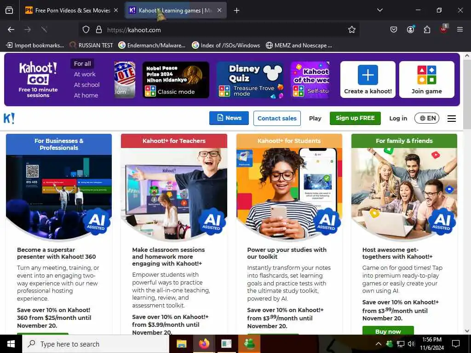Open the Firefox View icon

click(x=9, y=10)
